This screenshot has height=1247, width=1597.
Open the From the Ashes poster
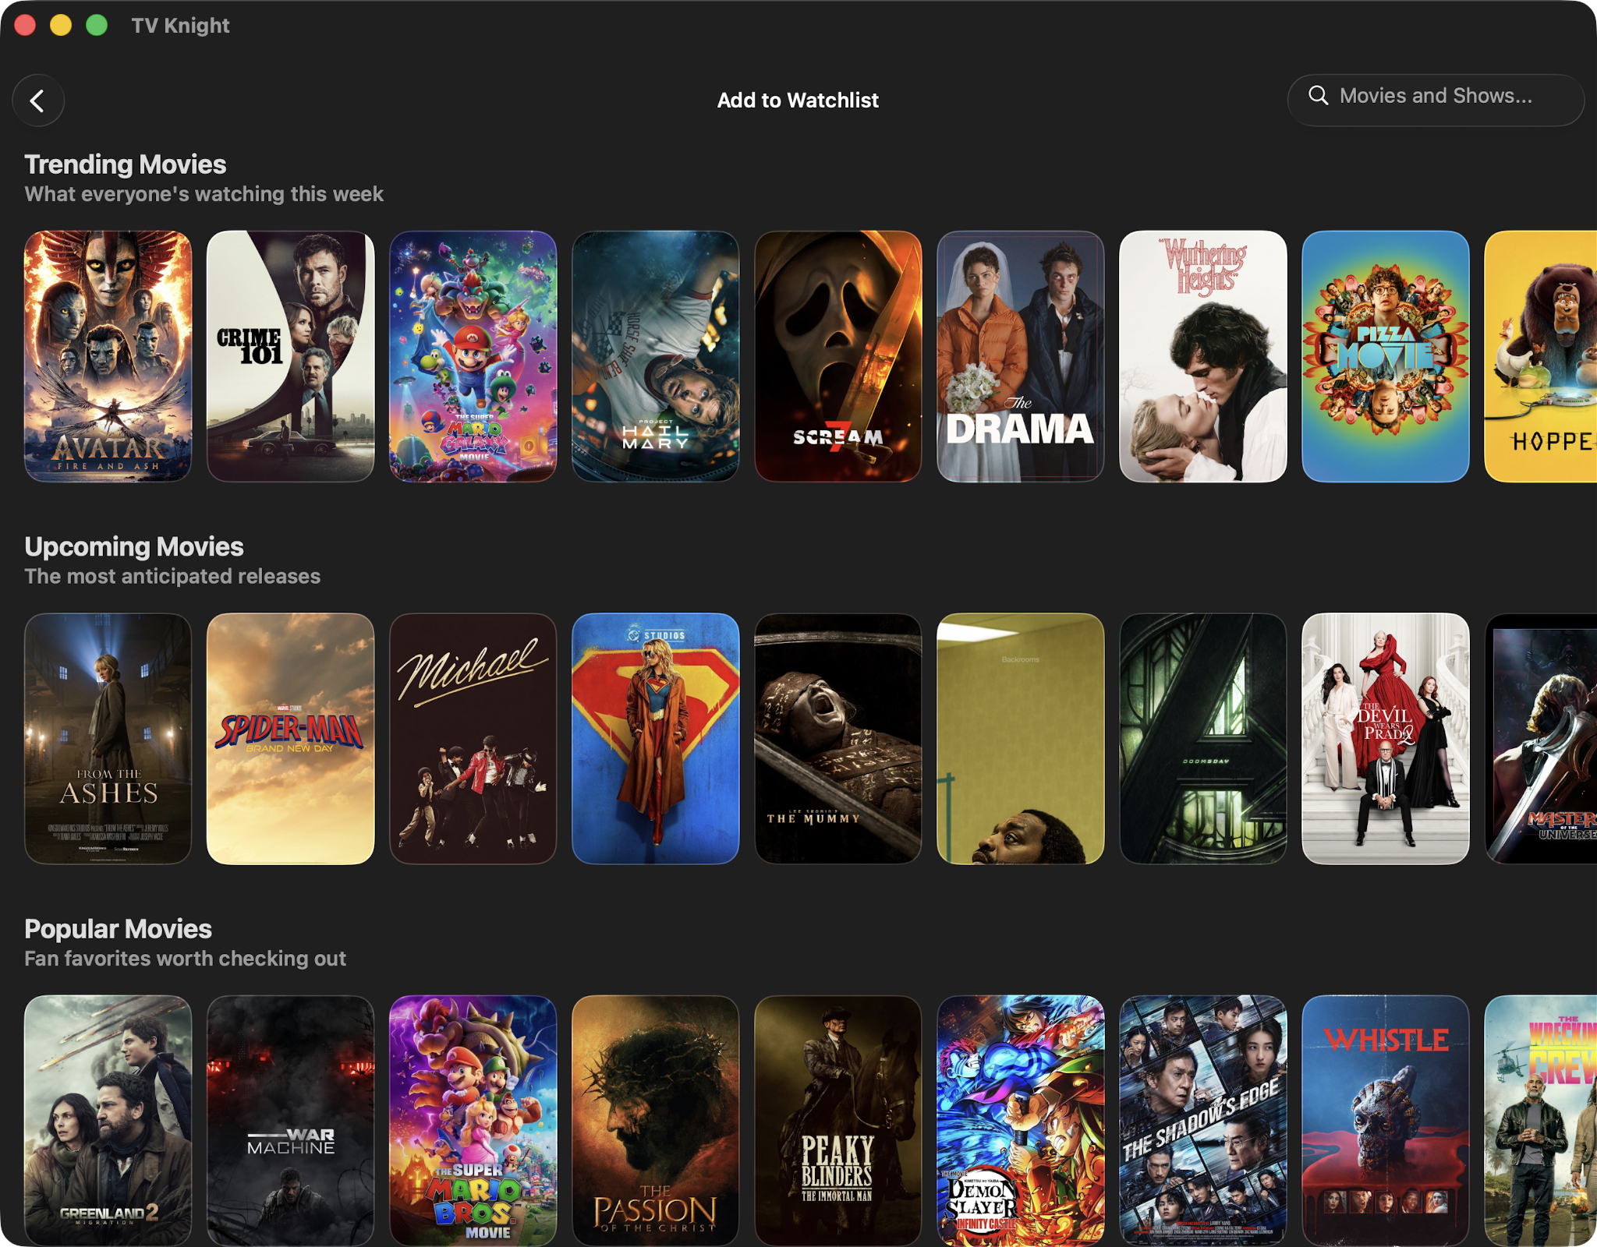pos(108,738)
